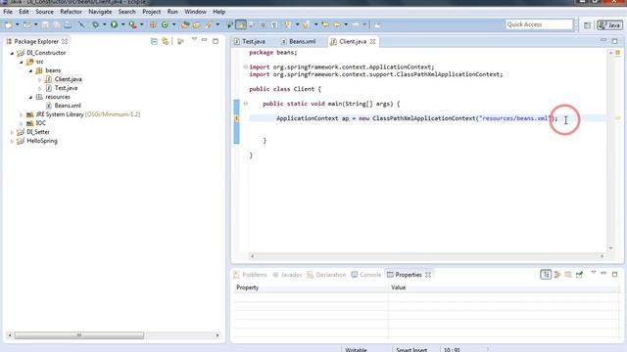
Task: Click the Back navigation arrow icon
Action: 337,24
